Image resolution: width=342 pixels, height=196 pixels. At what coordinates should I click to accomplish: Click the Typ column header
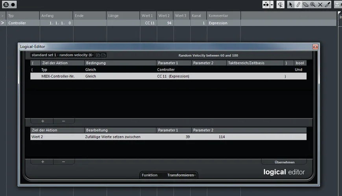[x=23, y=16]
